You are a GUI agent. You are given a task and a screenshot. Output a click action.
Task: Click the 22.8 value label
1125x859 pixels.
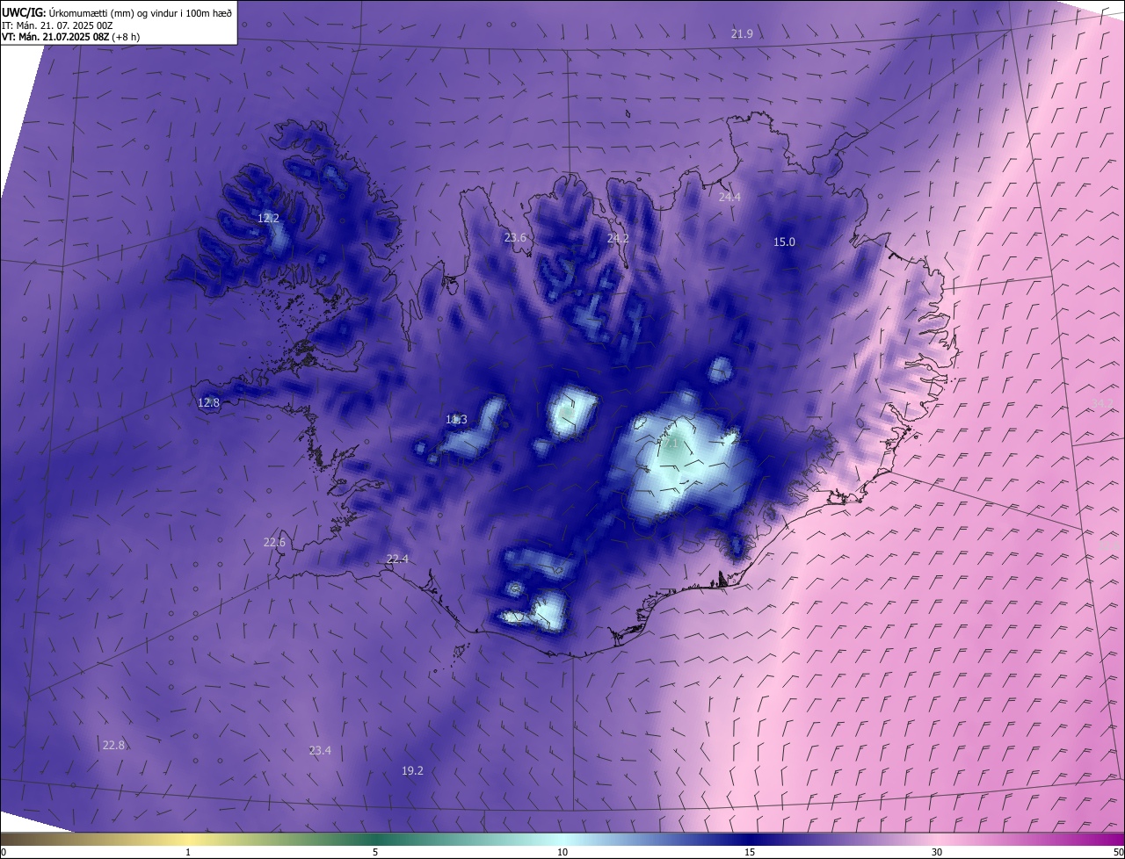point(113,745)
